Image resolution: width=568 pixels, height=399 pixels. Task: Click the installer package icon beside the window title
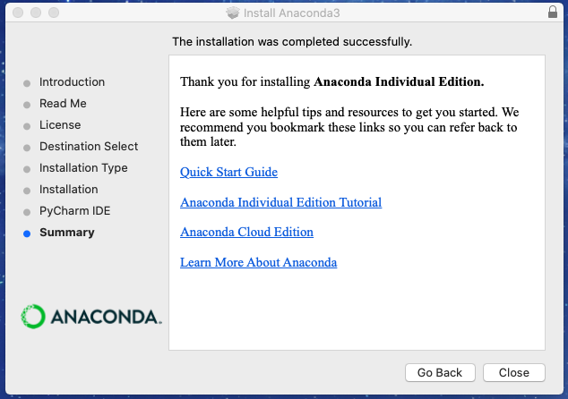click(x=234, y=13)
